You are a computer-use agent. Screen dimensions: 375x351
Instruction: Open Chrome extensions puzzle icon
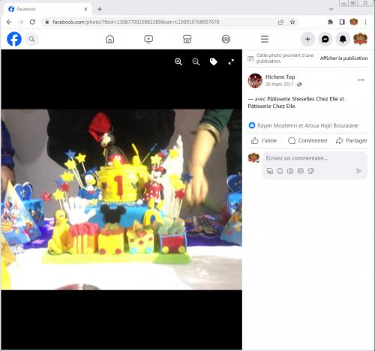tap(330, 22)
